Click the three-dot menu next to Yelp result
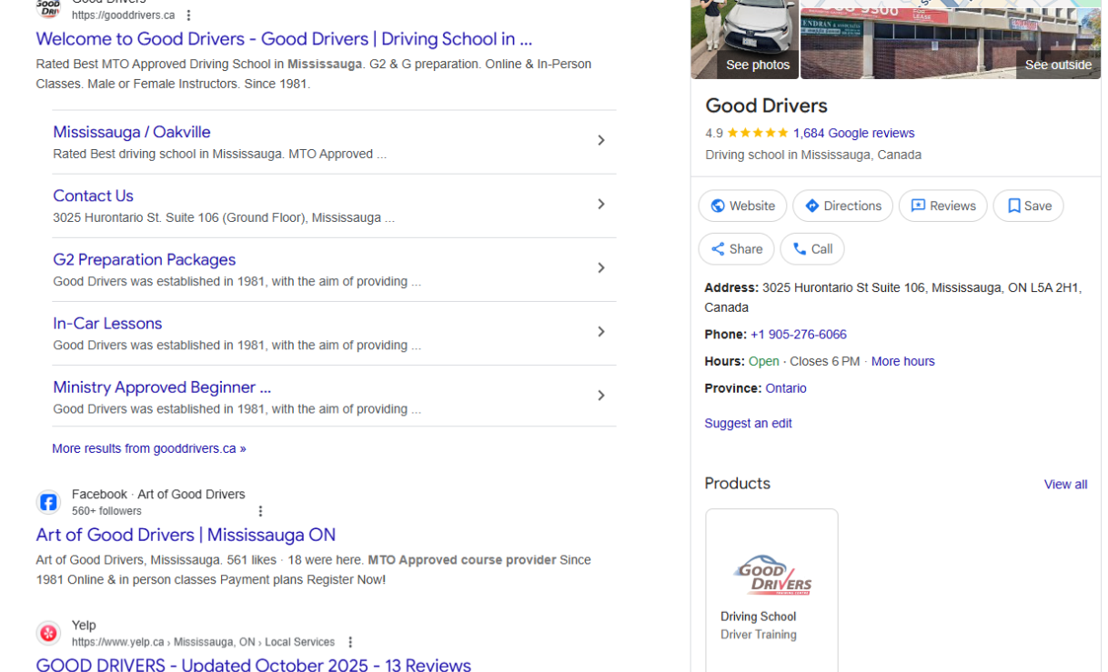 350,642
